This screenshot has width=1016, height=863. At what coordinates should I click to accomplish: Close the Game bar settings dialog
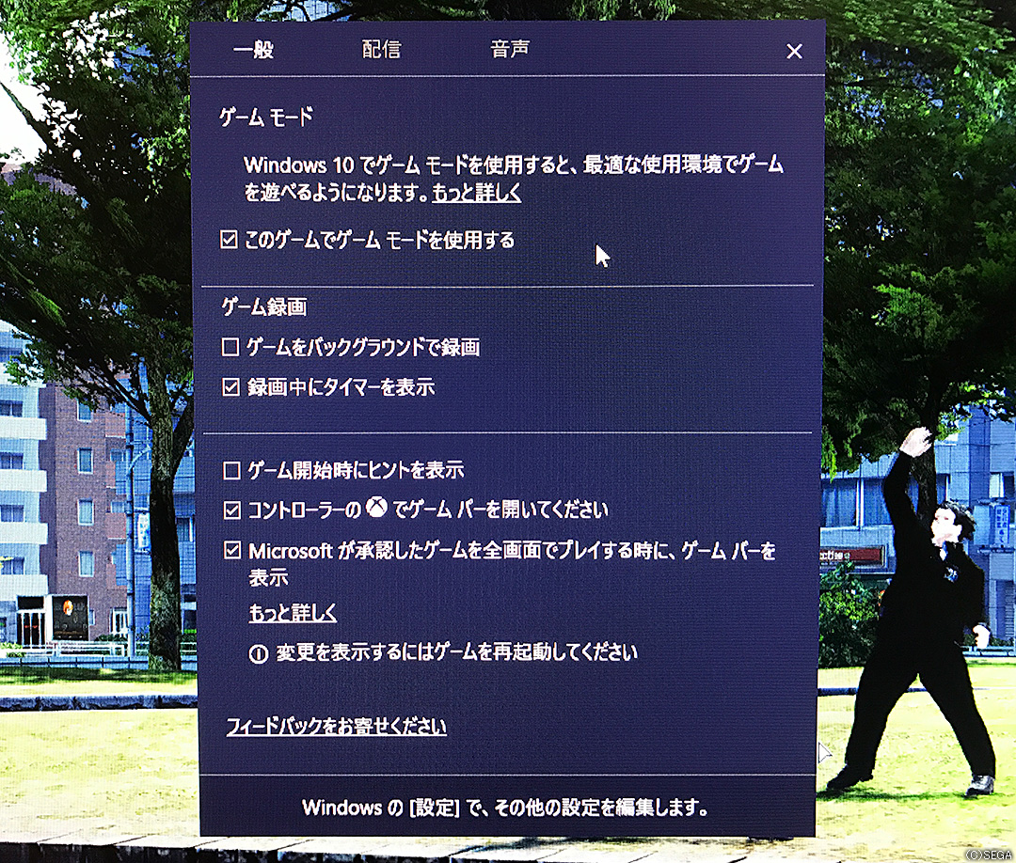pyautogui.click(x=794, y=52)
